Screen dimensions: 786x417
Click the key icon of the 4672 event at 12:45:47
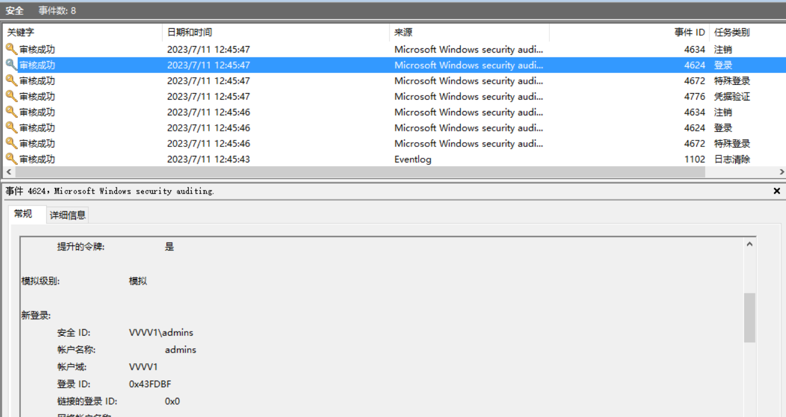coord(11,81)
